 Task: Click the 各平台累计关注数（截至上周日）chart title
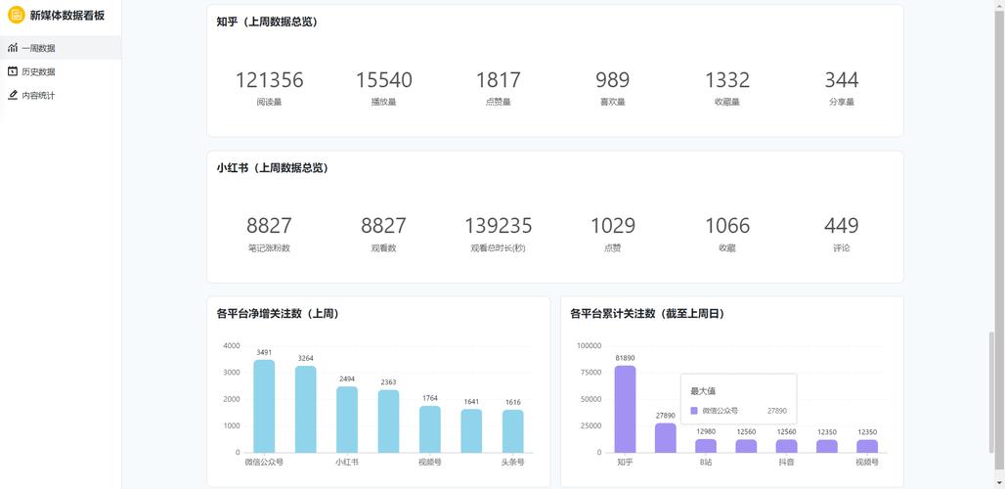click(647, 314)
